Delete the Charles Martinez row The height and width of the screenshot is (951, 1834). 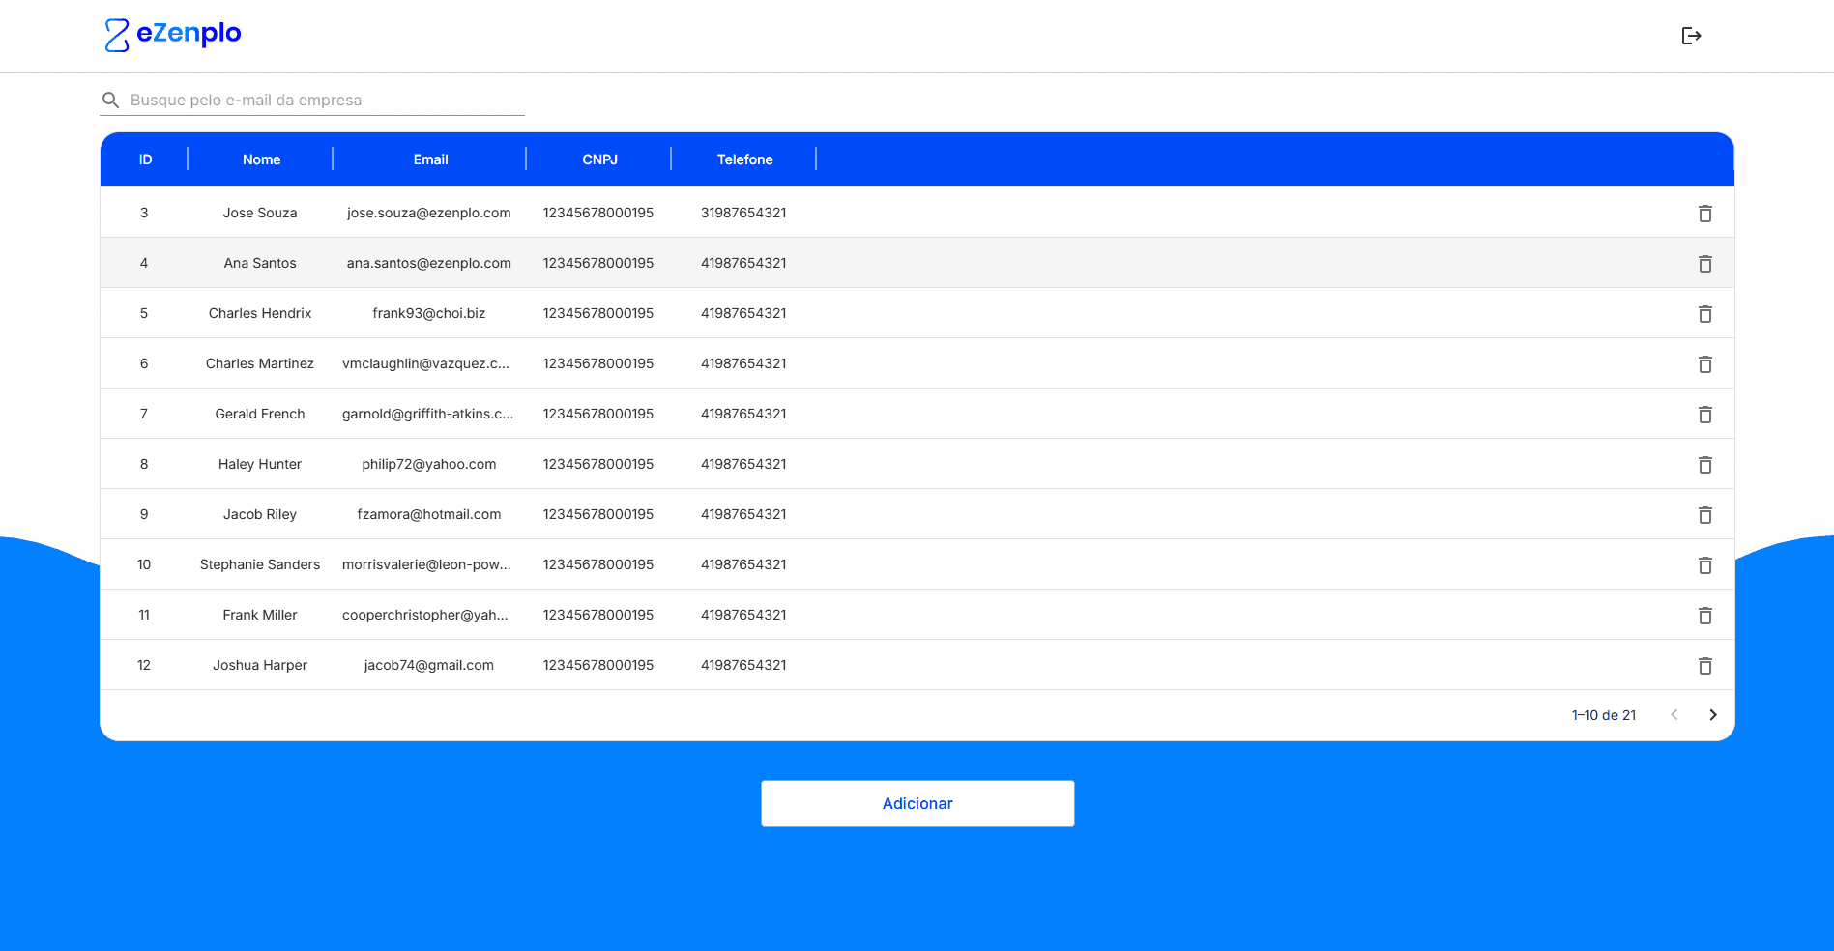pos(1705,364)
